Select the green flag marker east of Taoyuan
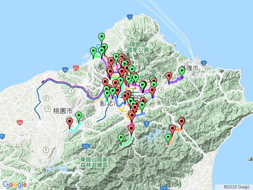This screenshot has height=190, width=253. tap(79, 116)
